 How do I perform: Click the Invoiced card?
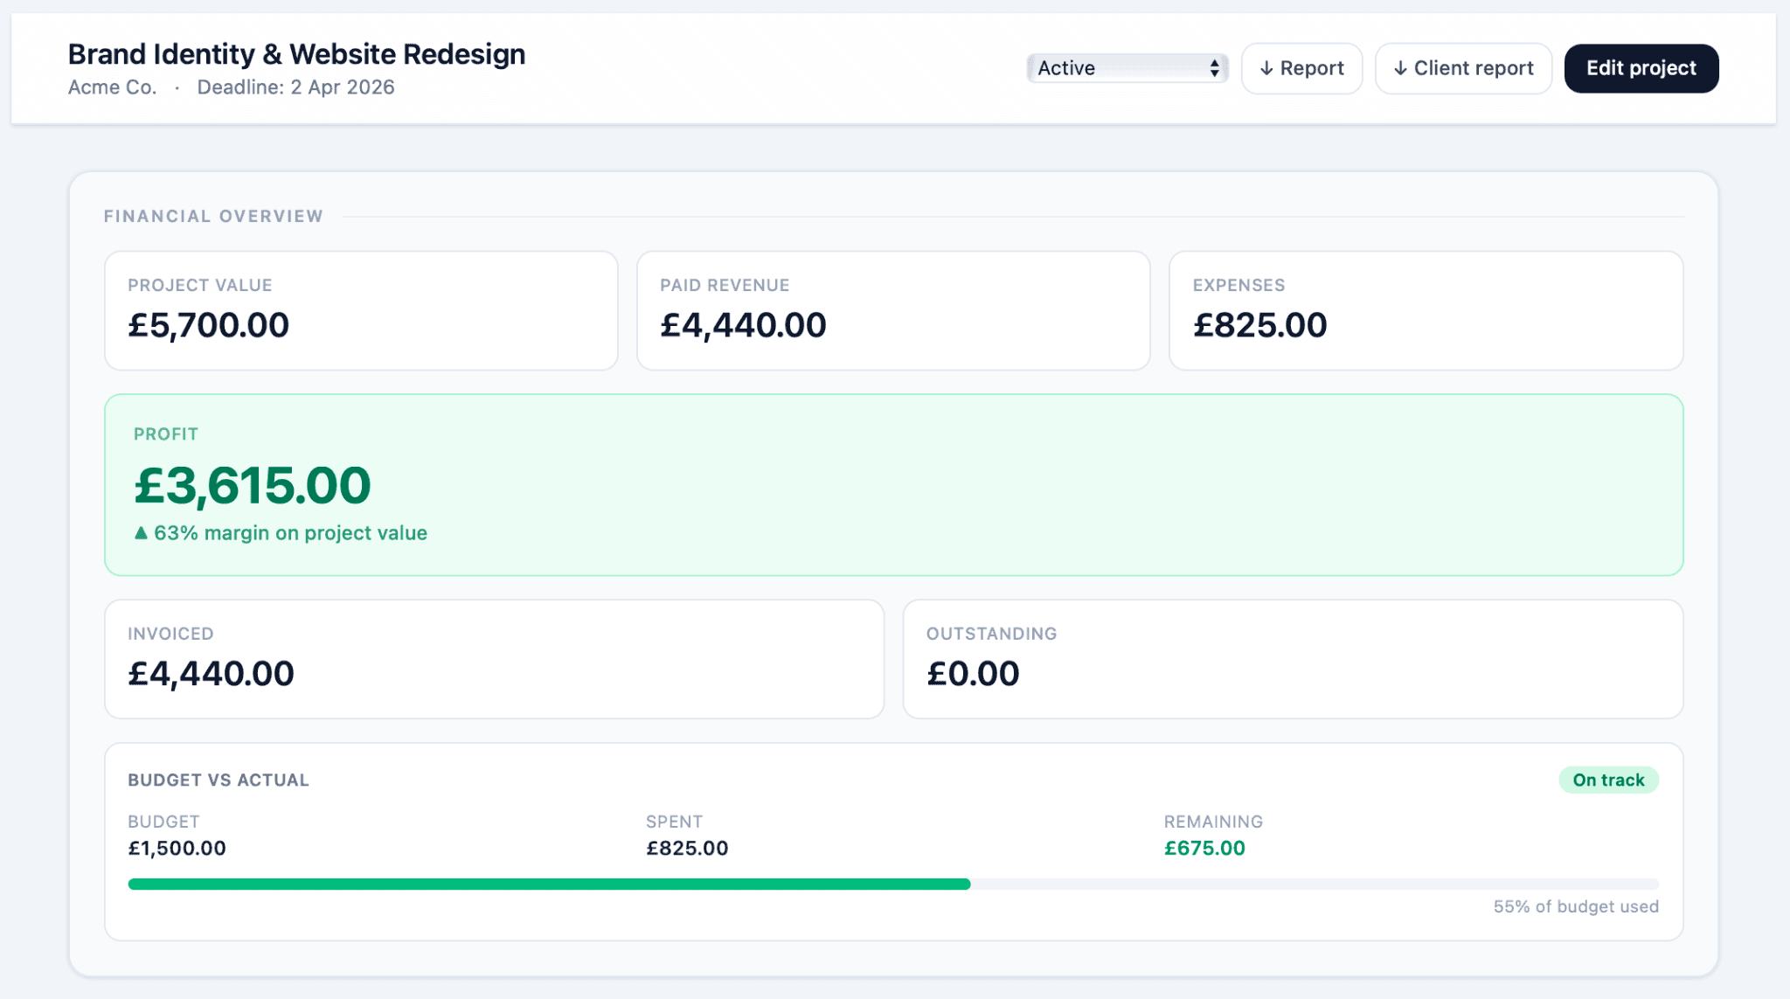(x=494, y=658)
